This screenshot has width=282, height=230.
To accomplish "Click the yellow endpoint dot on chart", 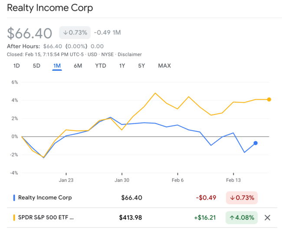I will (x=269, y=99).
